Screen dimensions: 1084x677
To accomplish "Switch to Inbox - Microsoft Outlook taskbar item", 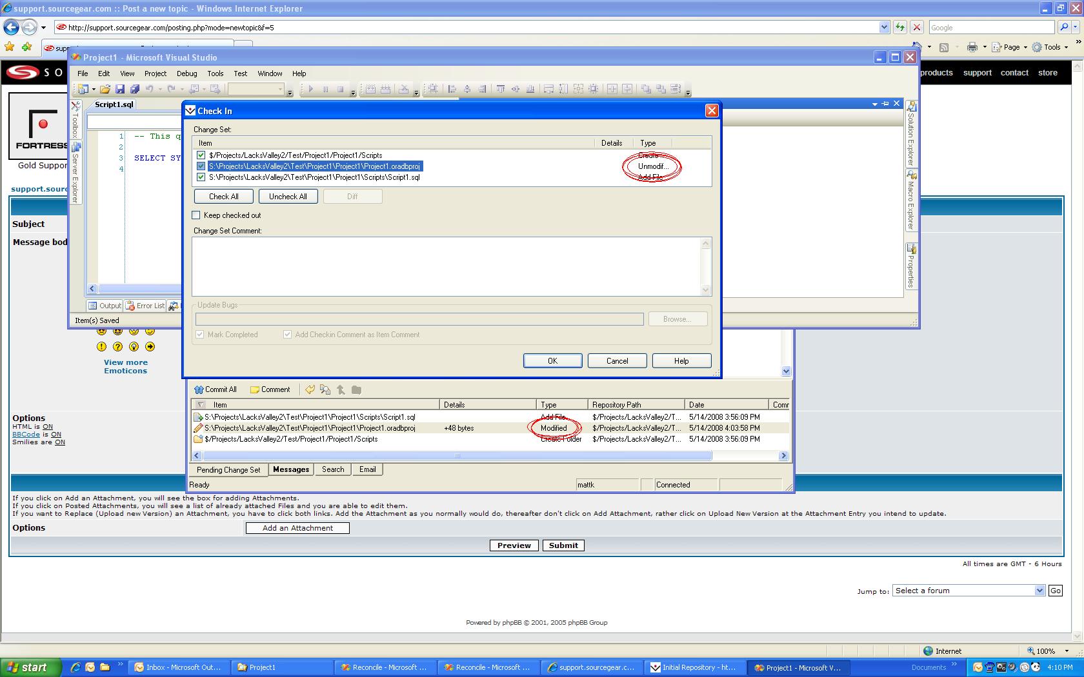I will (x=179, y=667).
